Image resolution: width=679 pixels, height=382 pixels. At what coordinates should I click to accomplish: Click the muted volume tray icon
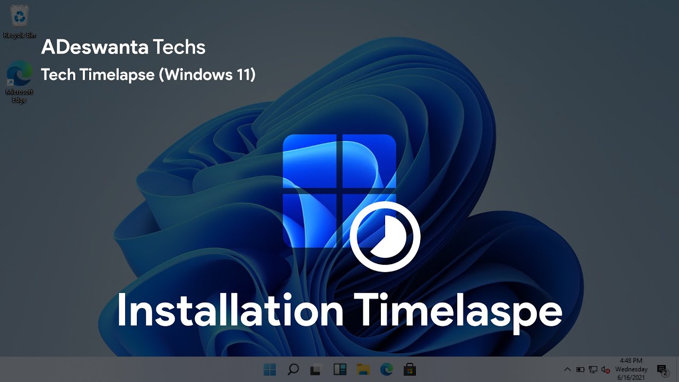tap(605, 369)
